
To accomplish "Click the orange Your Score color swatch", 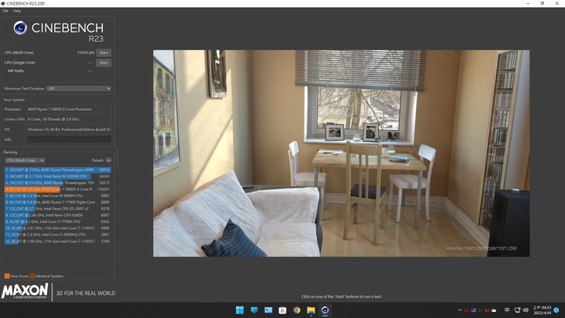I will [7, 276].
